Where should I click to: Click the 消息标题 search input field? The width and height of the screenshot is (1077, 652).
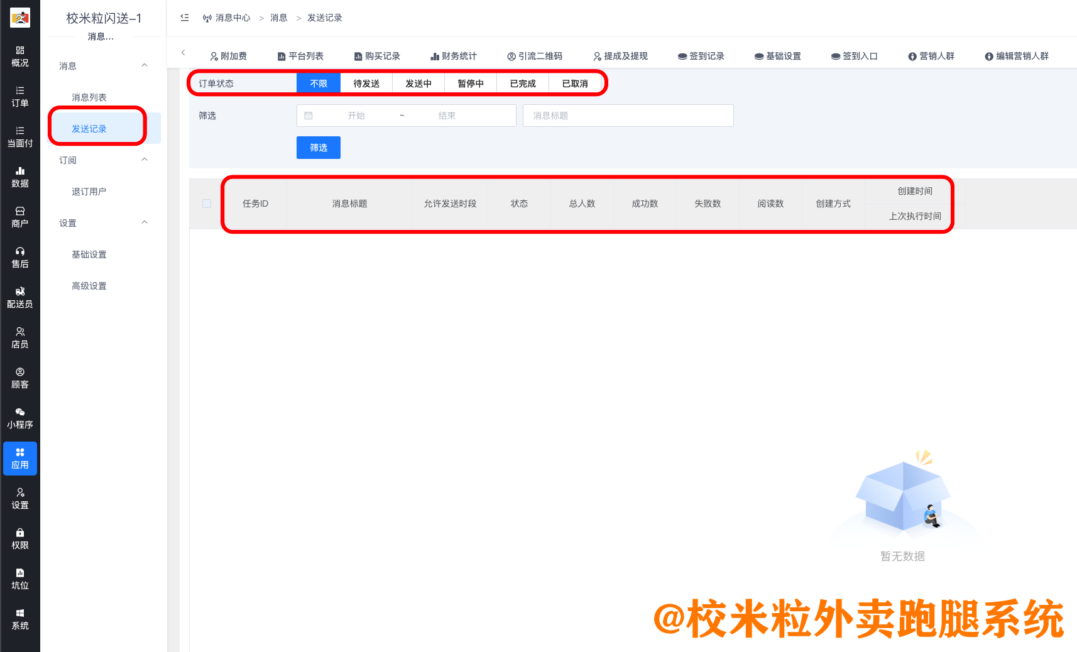click(x=628, y=115)
